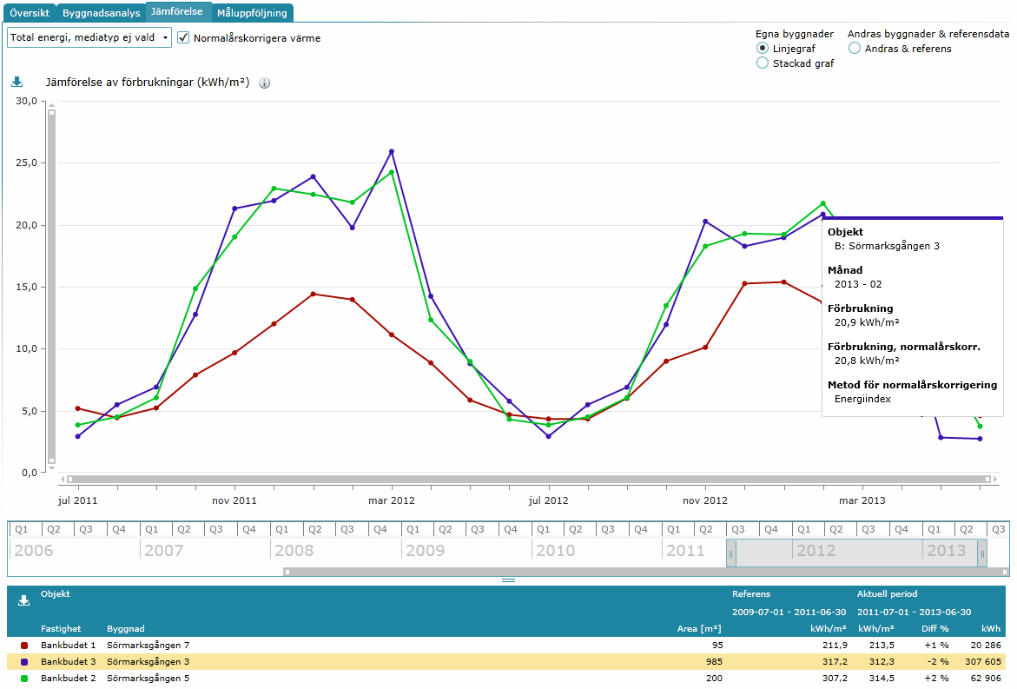Image resolution: width=1017 pixels, height=689 pixels.
Task: Click the timeline overview scrollbar
Action: [646, 572]
